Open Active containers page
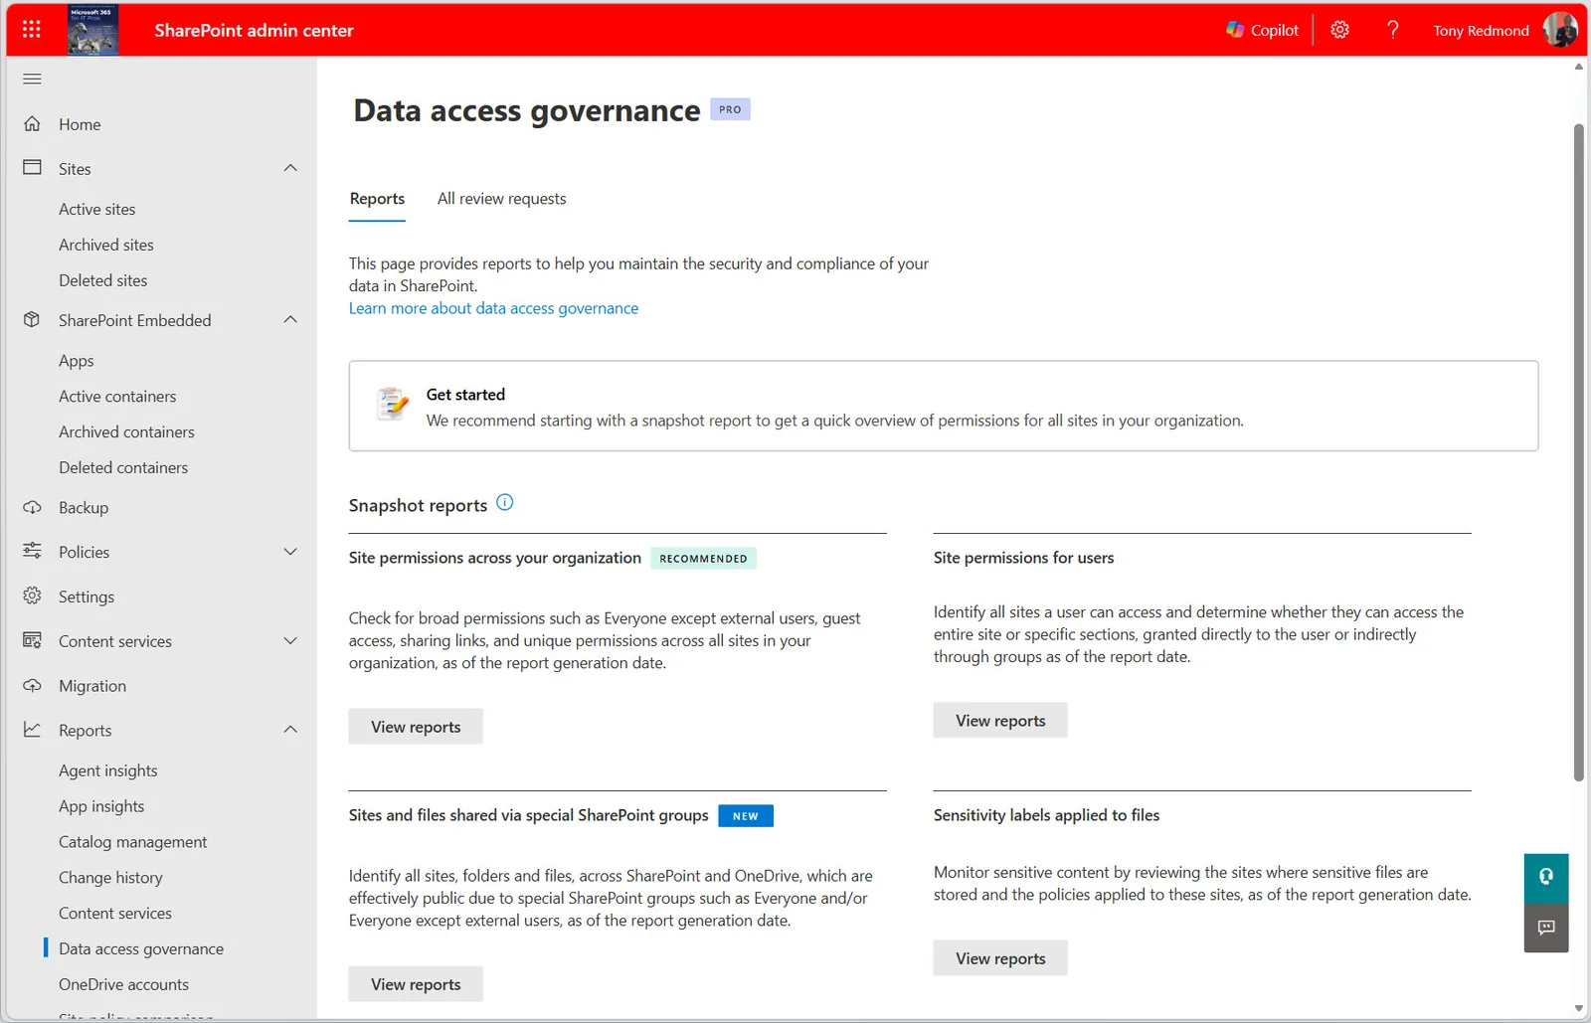The height and width of the screenshot is (1023, 1591). [117, 396]
